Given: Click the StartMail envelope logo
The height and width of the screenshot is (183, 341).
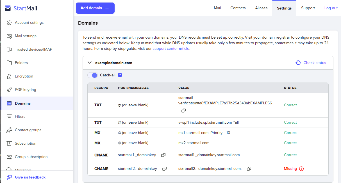Looking at the screenshot, I should [x=8, y=8].
